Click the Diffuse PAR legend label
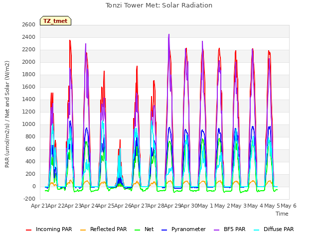Screen dimensions: 319x239 point(279,229)
